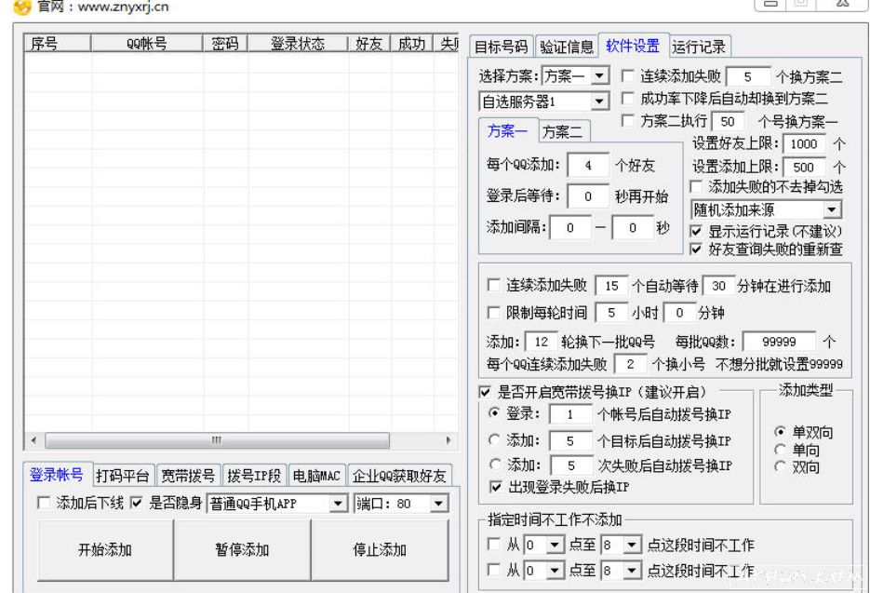Open the 打码平台 tab
Image resolution: width=870 pixels, height=593 pixels.
(x=123, y=476)
